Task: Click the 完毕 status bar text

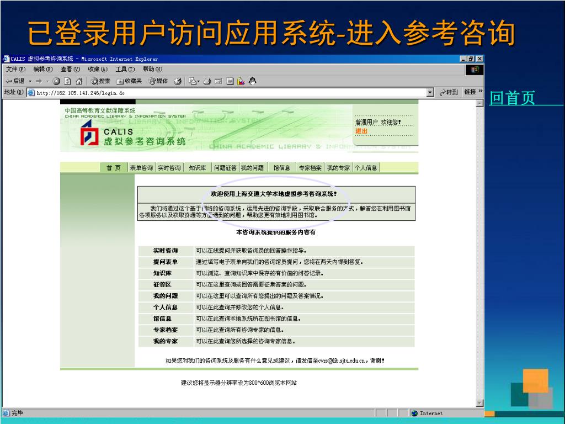Action: coord(17,413)
